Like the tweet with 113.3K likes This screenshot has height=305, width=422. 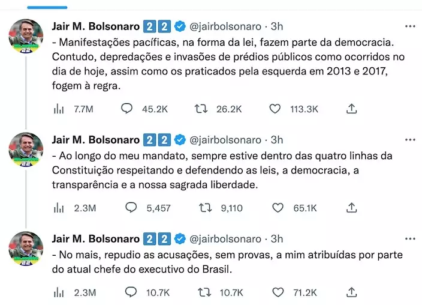[275, 109]
